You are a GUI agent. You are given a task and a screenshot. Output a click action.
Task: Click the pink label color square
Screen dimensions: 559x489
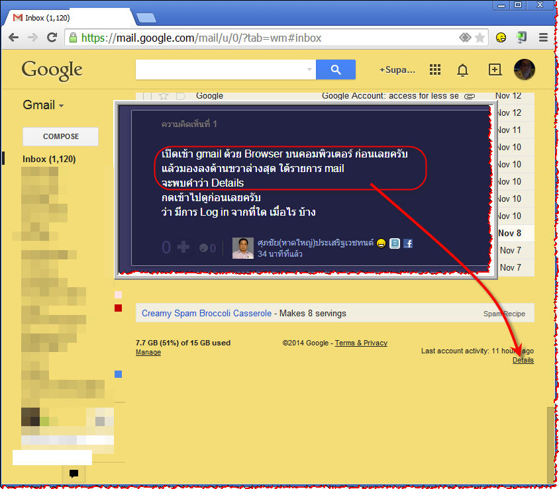tap(119, 294)
